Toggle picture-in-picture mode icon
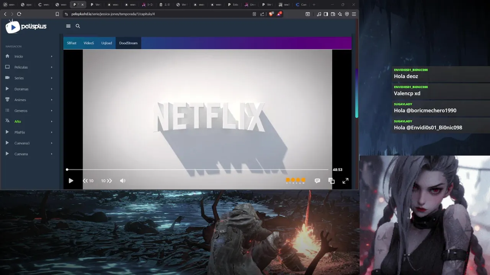 point(332,181)
